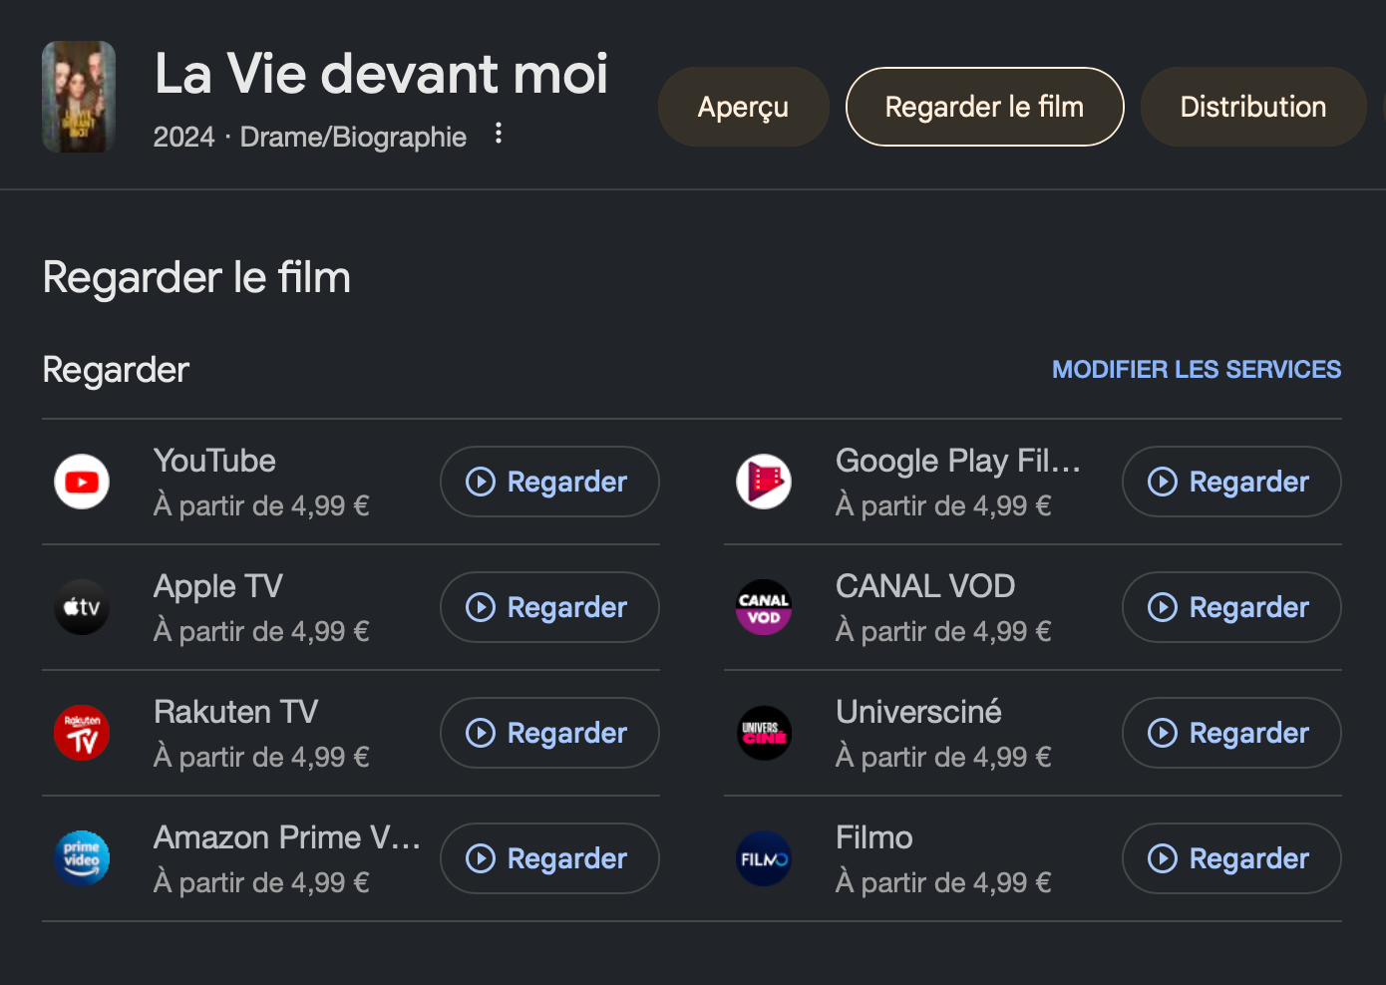Click the Apple TV logo icon
Viewport: 1386px width, 985px height.
click(x=82, y=607)
